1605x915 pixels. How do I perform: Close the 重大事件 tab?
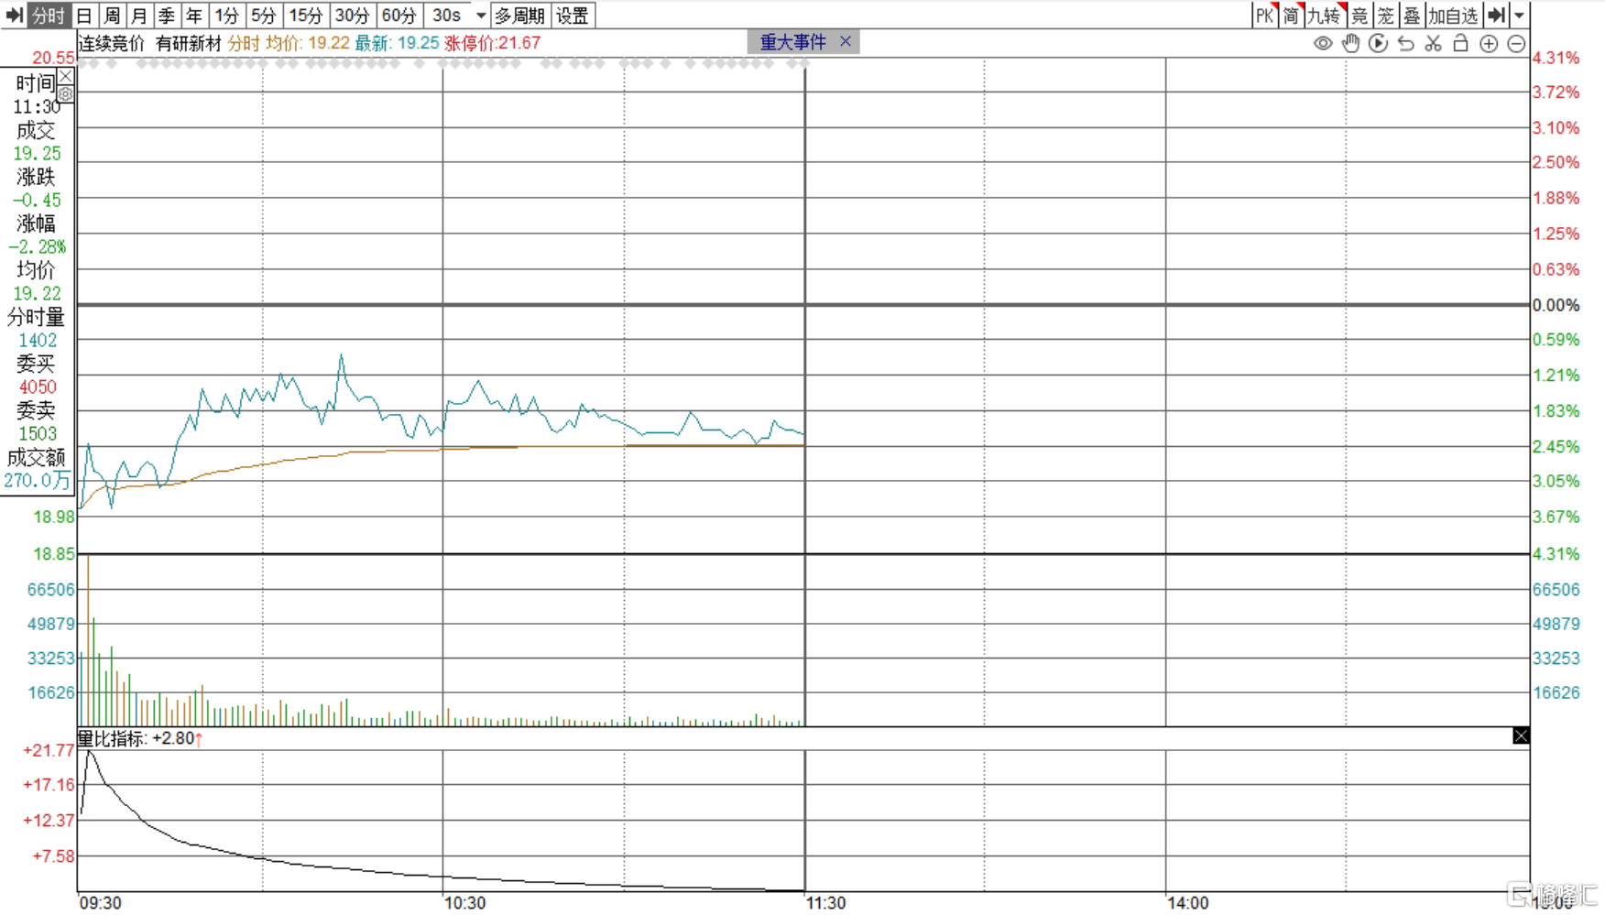tap(846, 41)
